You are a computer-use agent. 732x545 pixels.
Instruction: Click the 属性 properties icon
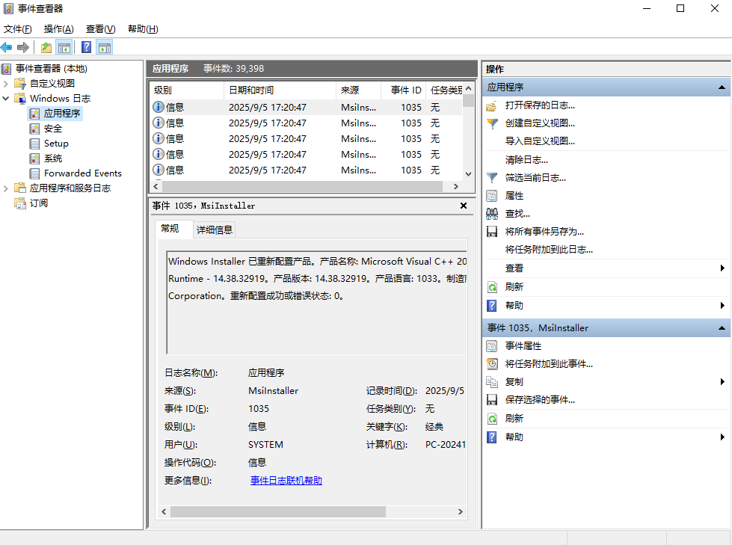(x=491, y=196)
